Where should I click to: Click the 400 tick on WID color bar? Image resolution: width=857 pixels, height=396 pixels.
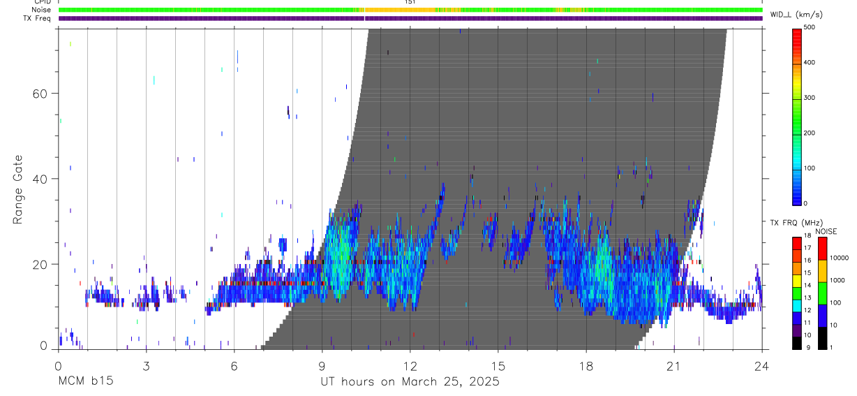point(810,63)
